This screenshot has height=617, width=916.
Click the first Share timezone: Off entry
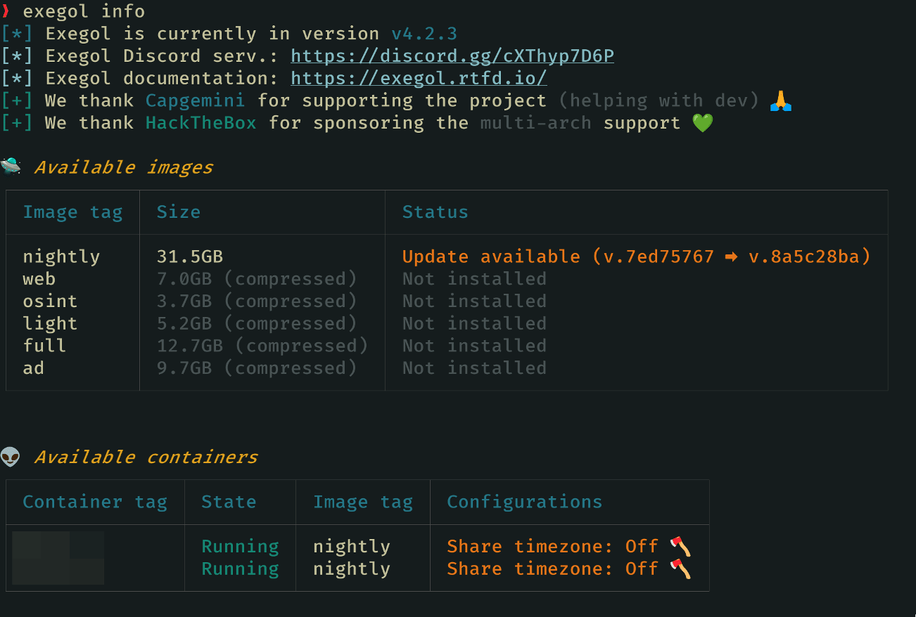(x=552, y=546)
